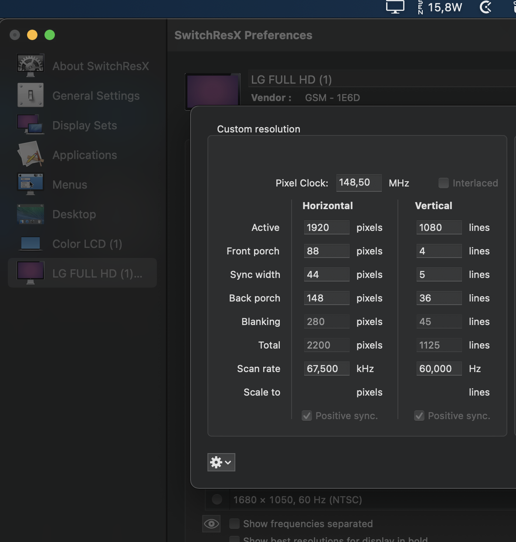Click the Custom resolution heading
Viewport: 516px width, 542px height.
pos(258,129)
